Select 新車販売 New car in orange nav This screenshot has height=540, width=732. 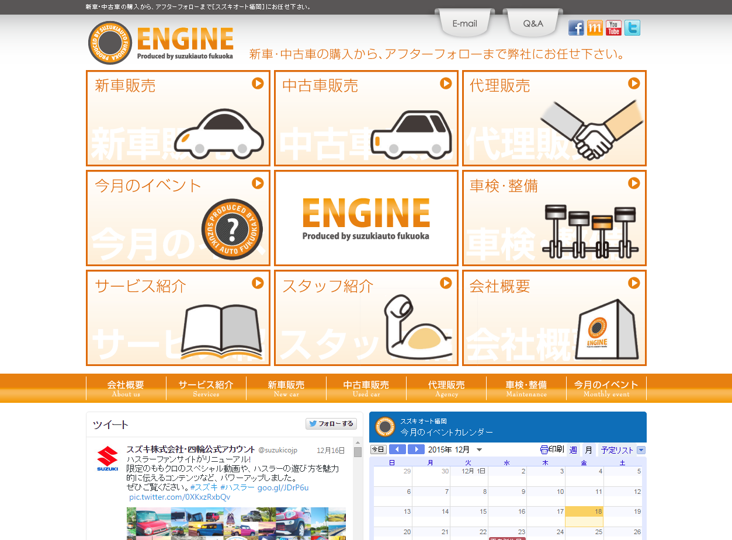[x=286, y=388]
